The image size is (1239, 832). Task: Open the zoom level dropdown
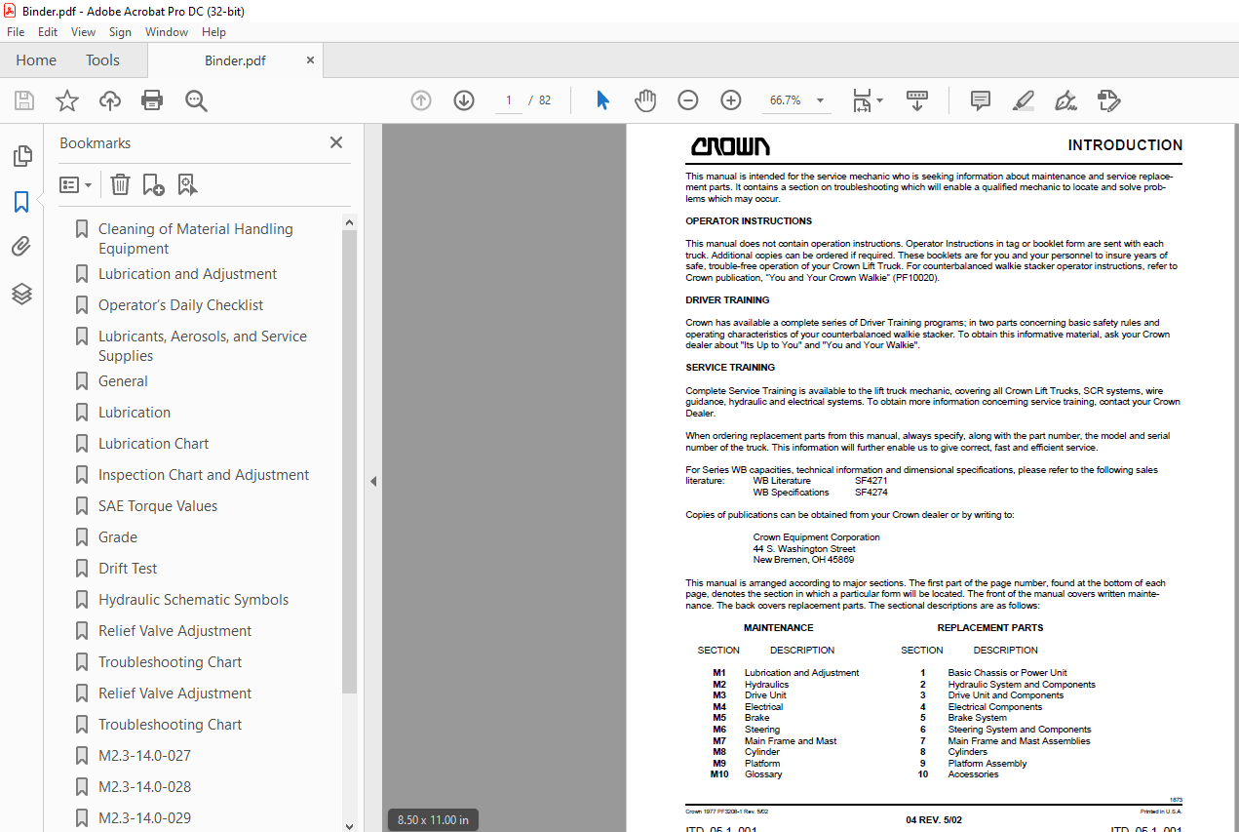click(820, 100)
